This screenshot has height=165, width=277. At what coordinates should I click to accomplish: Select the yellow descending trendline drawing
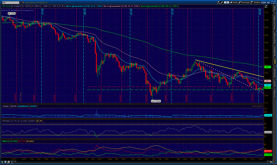tap(230, 68)
